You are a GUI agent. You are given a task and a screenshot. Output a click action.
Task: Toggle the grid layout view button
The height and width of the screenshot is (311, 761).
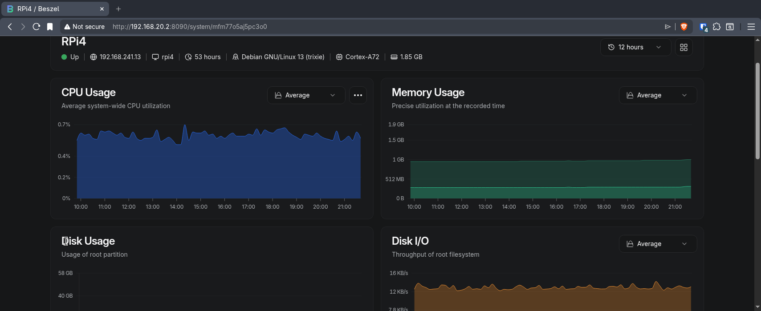[x=684, y=47]
